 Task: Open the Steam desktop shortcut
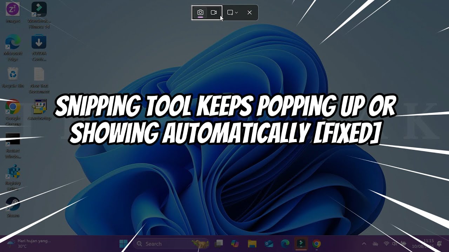pos(13,208)
